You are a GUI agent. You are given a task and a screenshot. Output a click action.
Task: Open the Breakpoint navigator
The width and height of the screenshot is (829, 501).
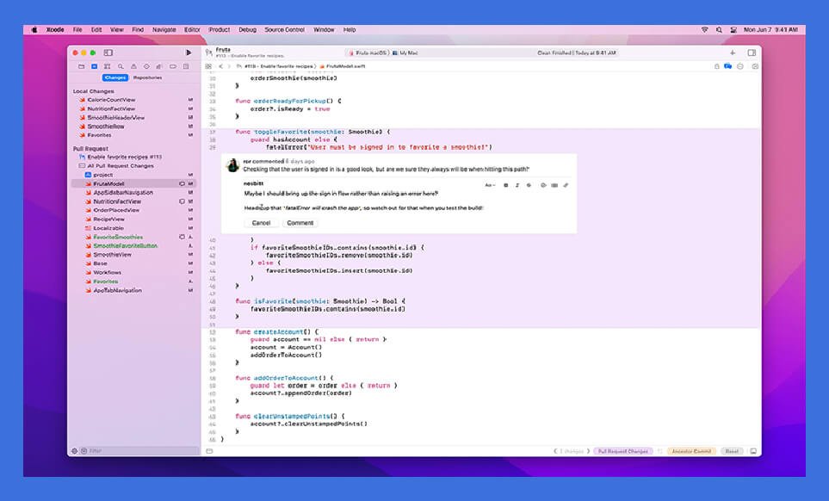[173, 66]
